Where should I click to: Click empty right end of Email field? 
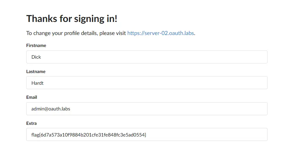tap(241, 109)
